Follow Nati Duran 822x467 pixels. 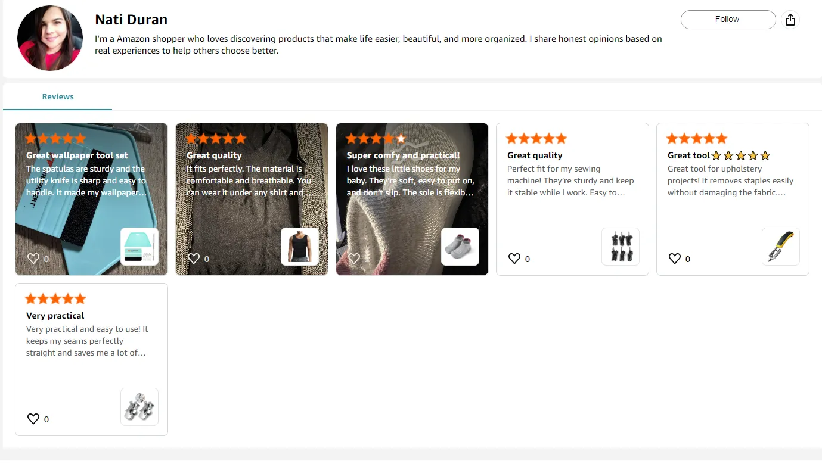tap(728, 20)
